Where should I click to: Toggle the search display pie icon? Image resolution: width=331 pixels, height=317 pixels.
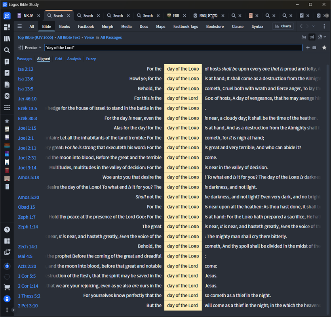pos(320,37)
